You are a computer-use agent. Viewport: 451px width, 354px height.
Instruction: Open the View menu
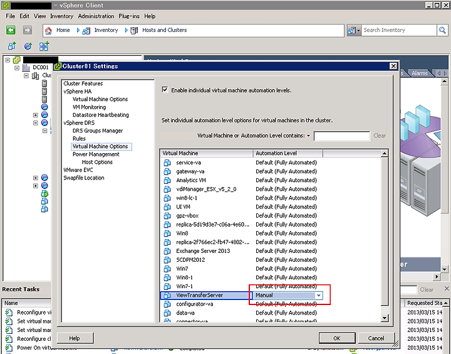(39, 16)
